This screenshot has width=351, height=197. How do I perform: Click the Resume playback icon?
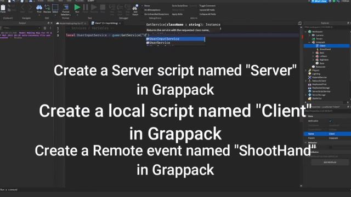point(94,7)
